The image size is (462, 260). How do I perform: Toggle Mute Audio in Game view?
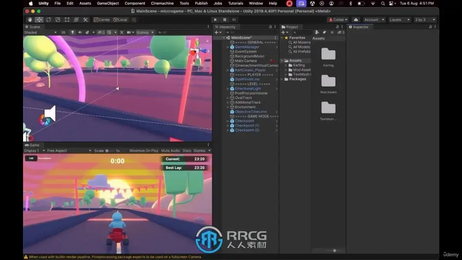(170, 151)
